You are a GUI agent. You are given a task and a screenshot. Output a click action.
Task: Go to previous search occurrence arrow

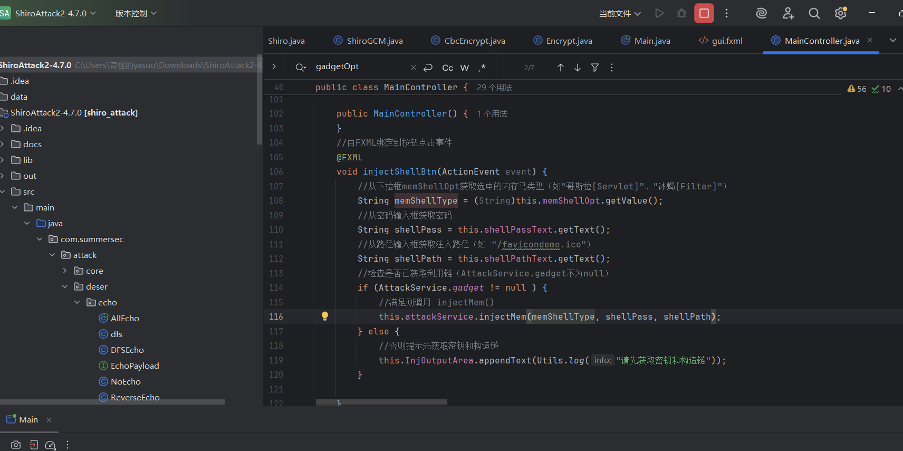(560, 68)
